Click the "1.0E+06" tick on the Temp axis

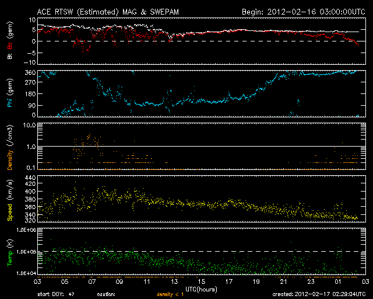26,230
